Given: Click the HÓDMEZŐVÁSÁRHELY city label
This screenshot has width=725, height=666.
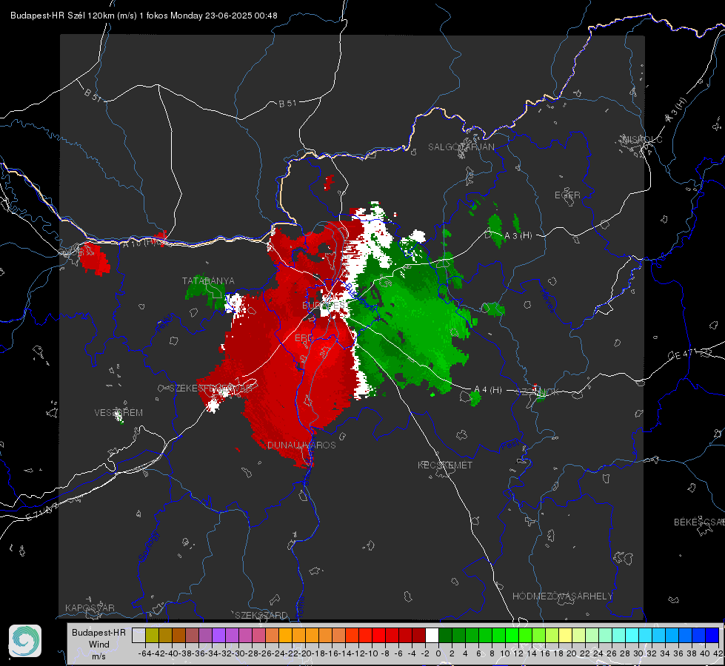Looking at the screenshot, I should (x=562, y=596).
